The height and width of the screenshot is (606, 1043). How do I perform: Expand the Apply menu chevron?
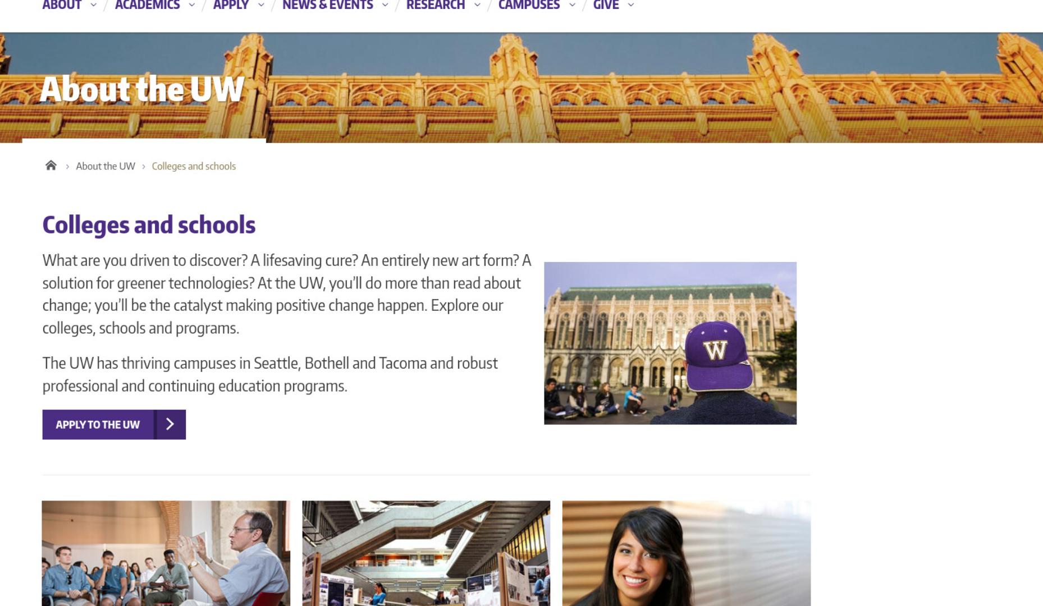point(261,5)
